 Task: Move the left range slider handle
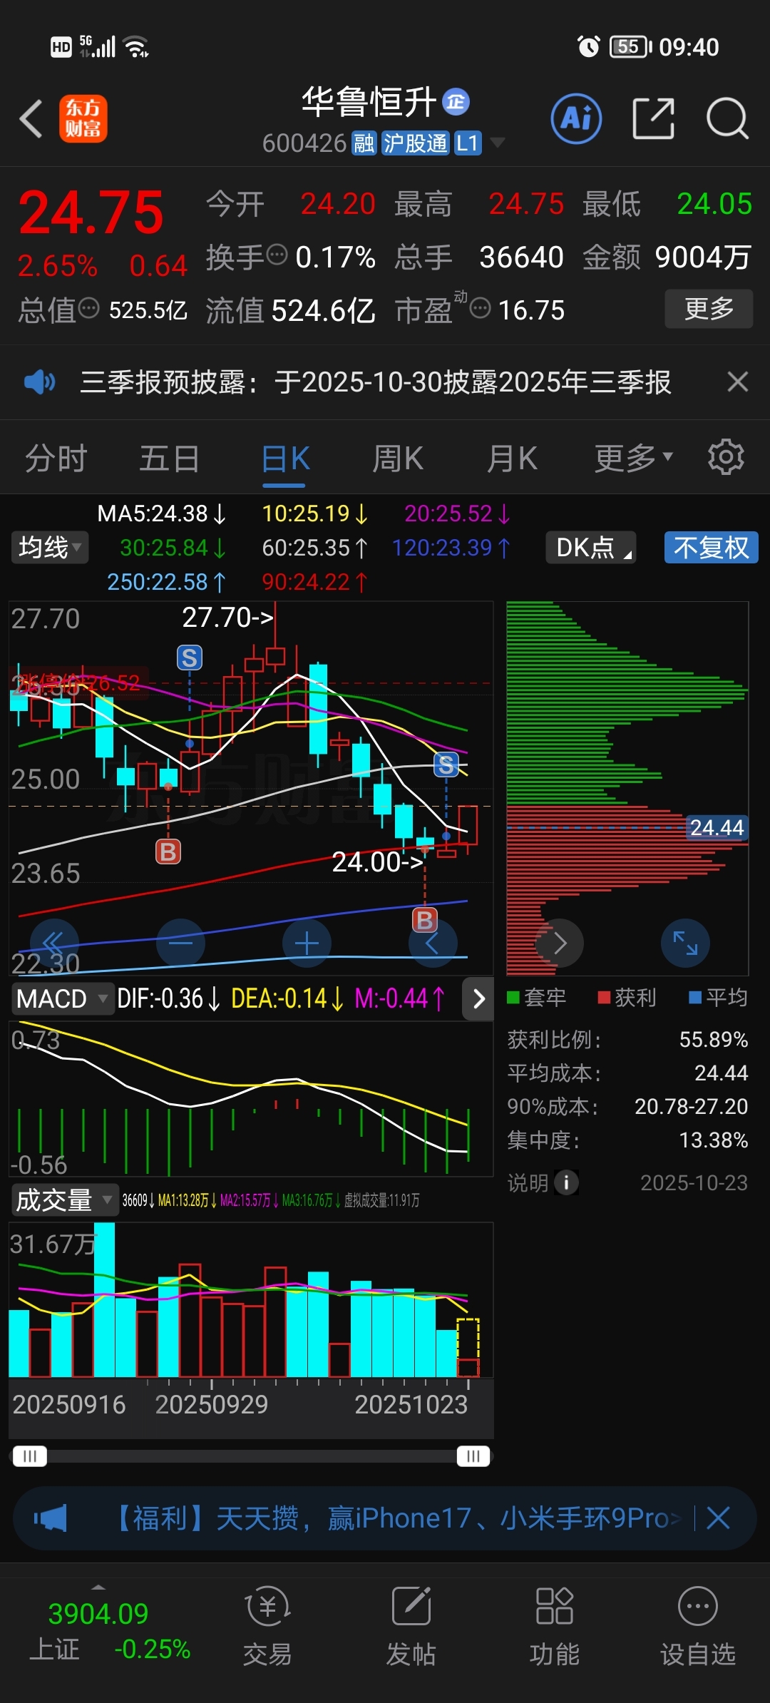[x=29, y=1456]
